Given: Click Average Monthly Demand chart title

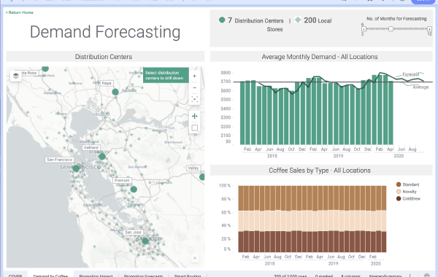Looking at the screenshot, I should pos(320,57).
